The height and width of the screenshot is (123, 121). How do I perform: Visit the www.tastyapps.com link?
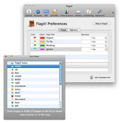(103, 78)
